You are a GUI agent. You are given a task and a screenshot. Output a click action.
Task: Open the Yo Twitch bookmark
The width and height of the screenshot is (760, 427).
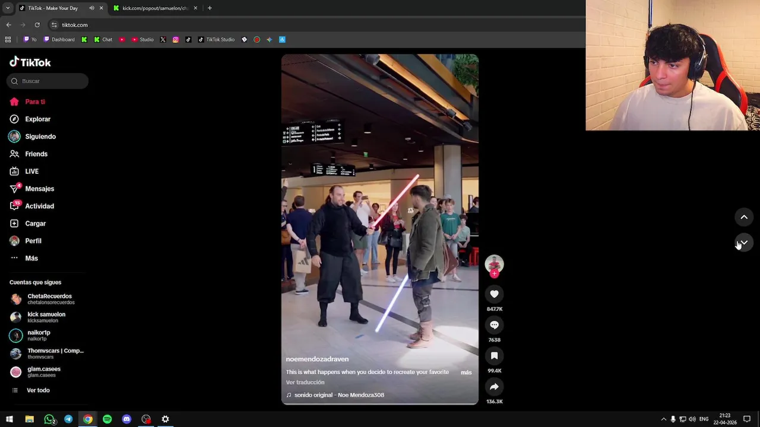[x=30, y=40]
